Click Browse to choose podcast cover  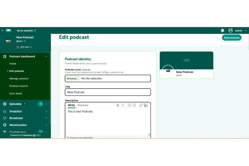click(x=72, y=78)
